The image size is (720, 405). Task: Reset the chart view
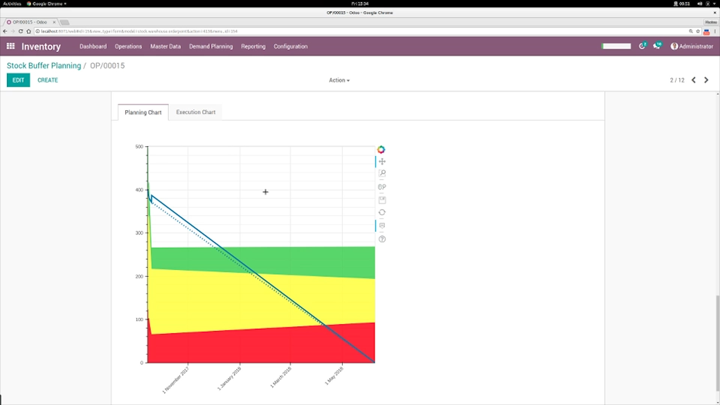click(382, 212)
